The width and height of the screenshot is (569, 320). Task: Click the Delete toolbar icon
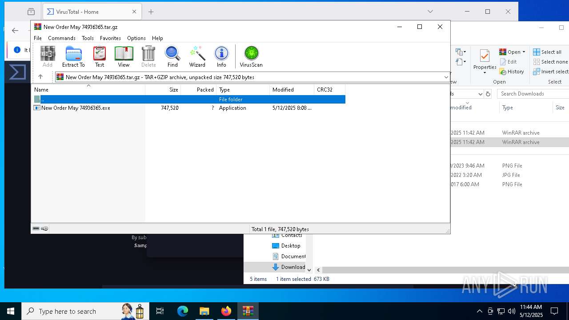click(148, 56)
